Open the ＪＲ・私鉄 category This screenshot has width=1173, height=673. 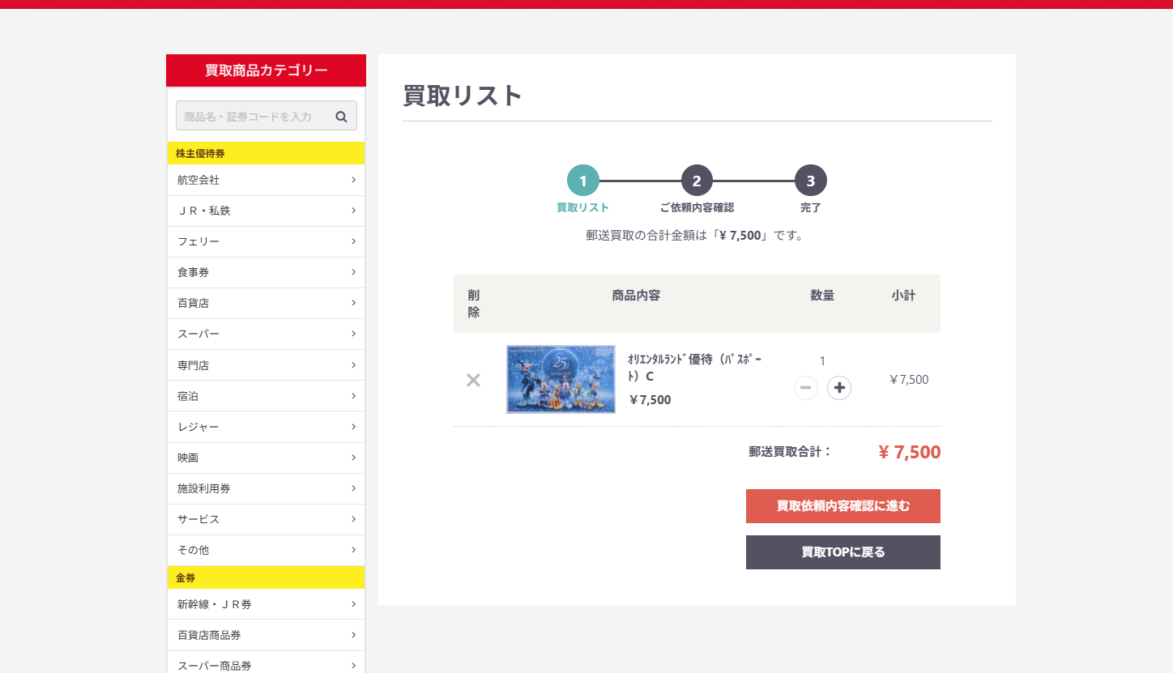tap(267, 211)
